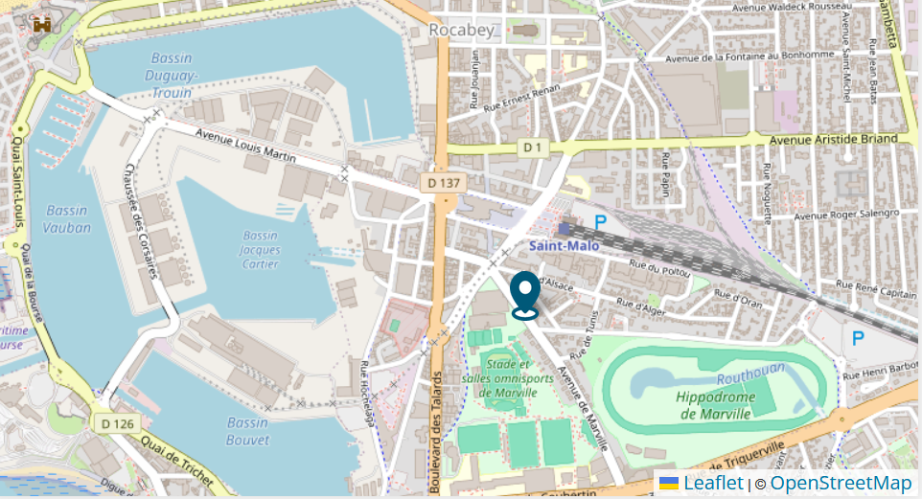Click the Avenue Aristide Briand street label
Viewport: 922px width, 499px height.
833,139
